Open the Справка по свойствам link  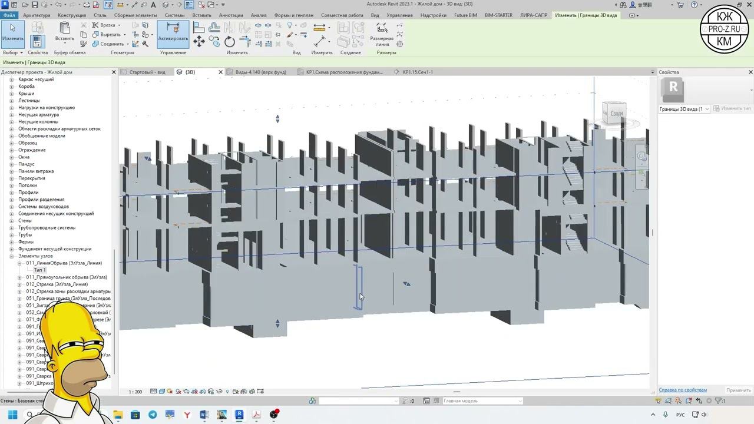(682, 390)
